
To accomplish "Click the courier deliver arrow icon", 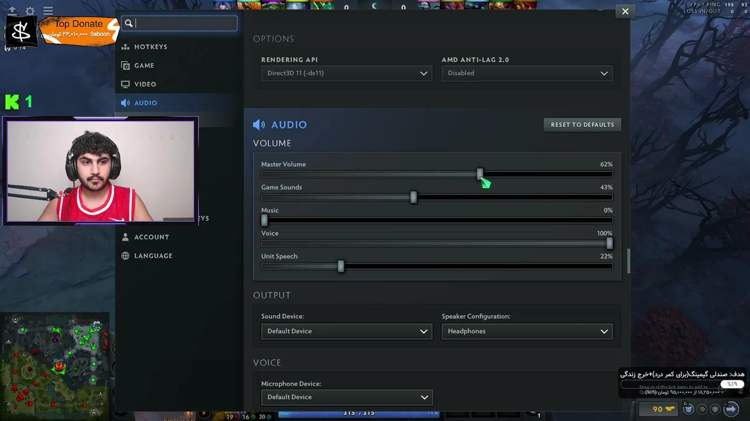I will click(x=731, y=409).
